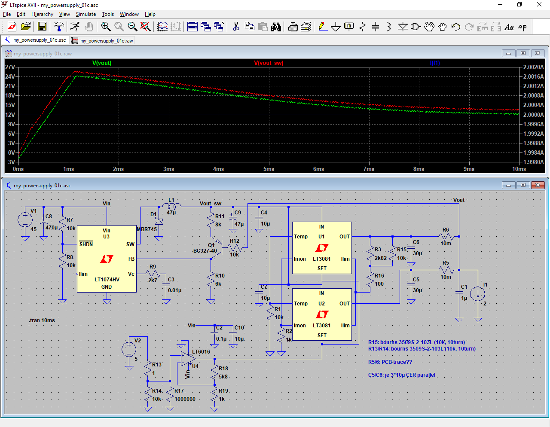Screen dimensions: 550x427
Task: Click the red V(vout_sw) trace label
Action: point(269,63)
